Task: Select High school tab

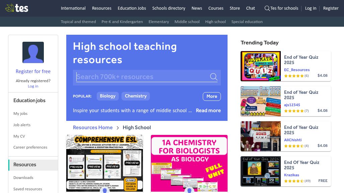Action: pyautogui.click(x=216, y=22)
